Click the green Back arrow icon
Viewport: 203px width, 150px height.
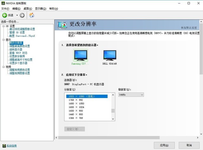(x=4, y=15)
